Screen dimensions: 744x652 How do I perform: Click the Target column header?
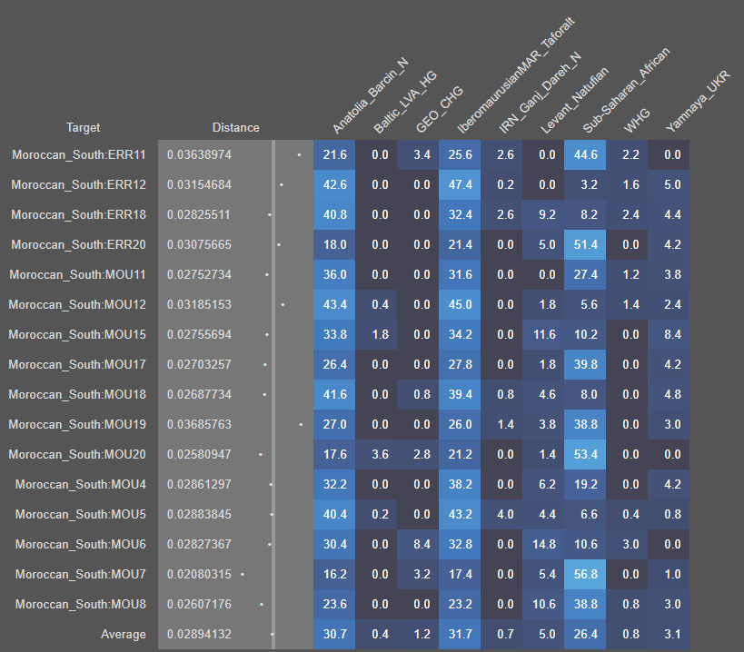pos(83,128)
